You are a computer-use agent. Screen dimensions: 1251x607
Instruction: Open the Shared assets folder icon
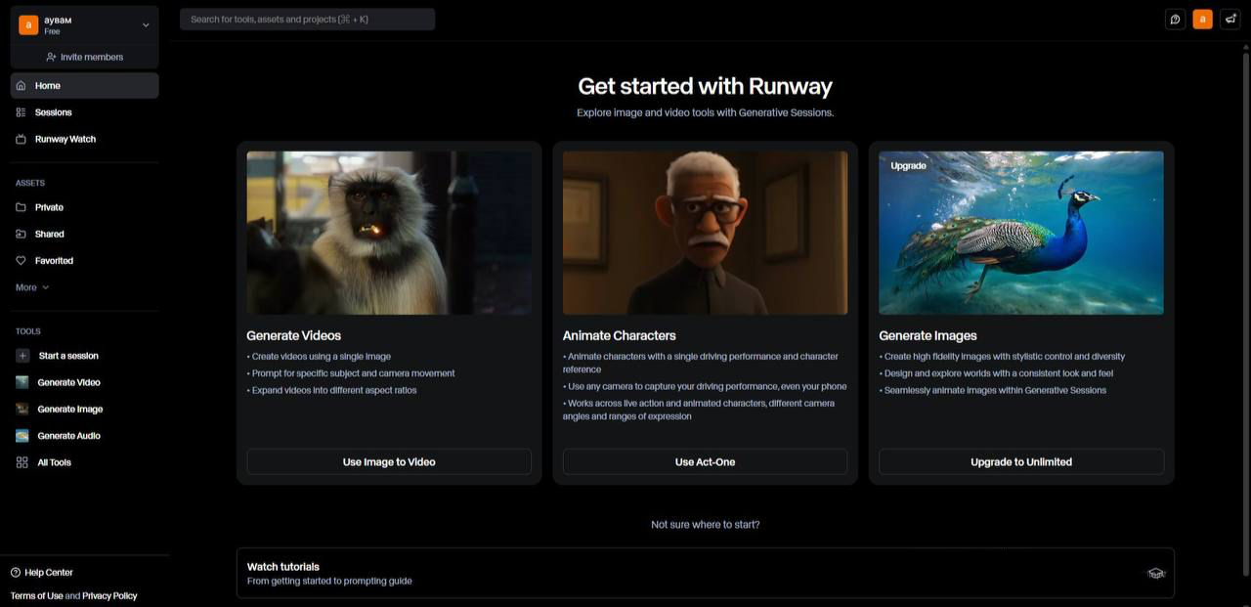click(22, 234)
